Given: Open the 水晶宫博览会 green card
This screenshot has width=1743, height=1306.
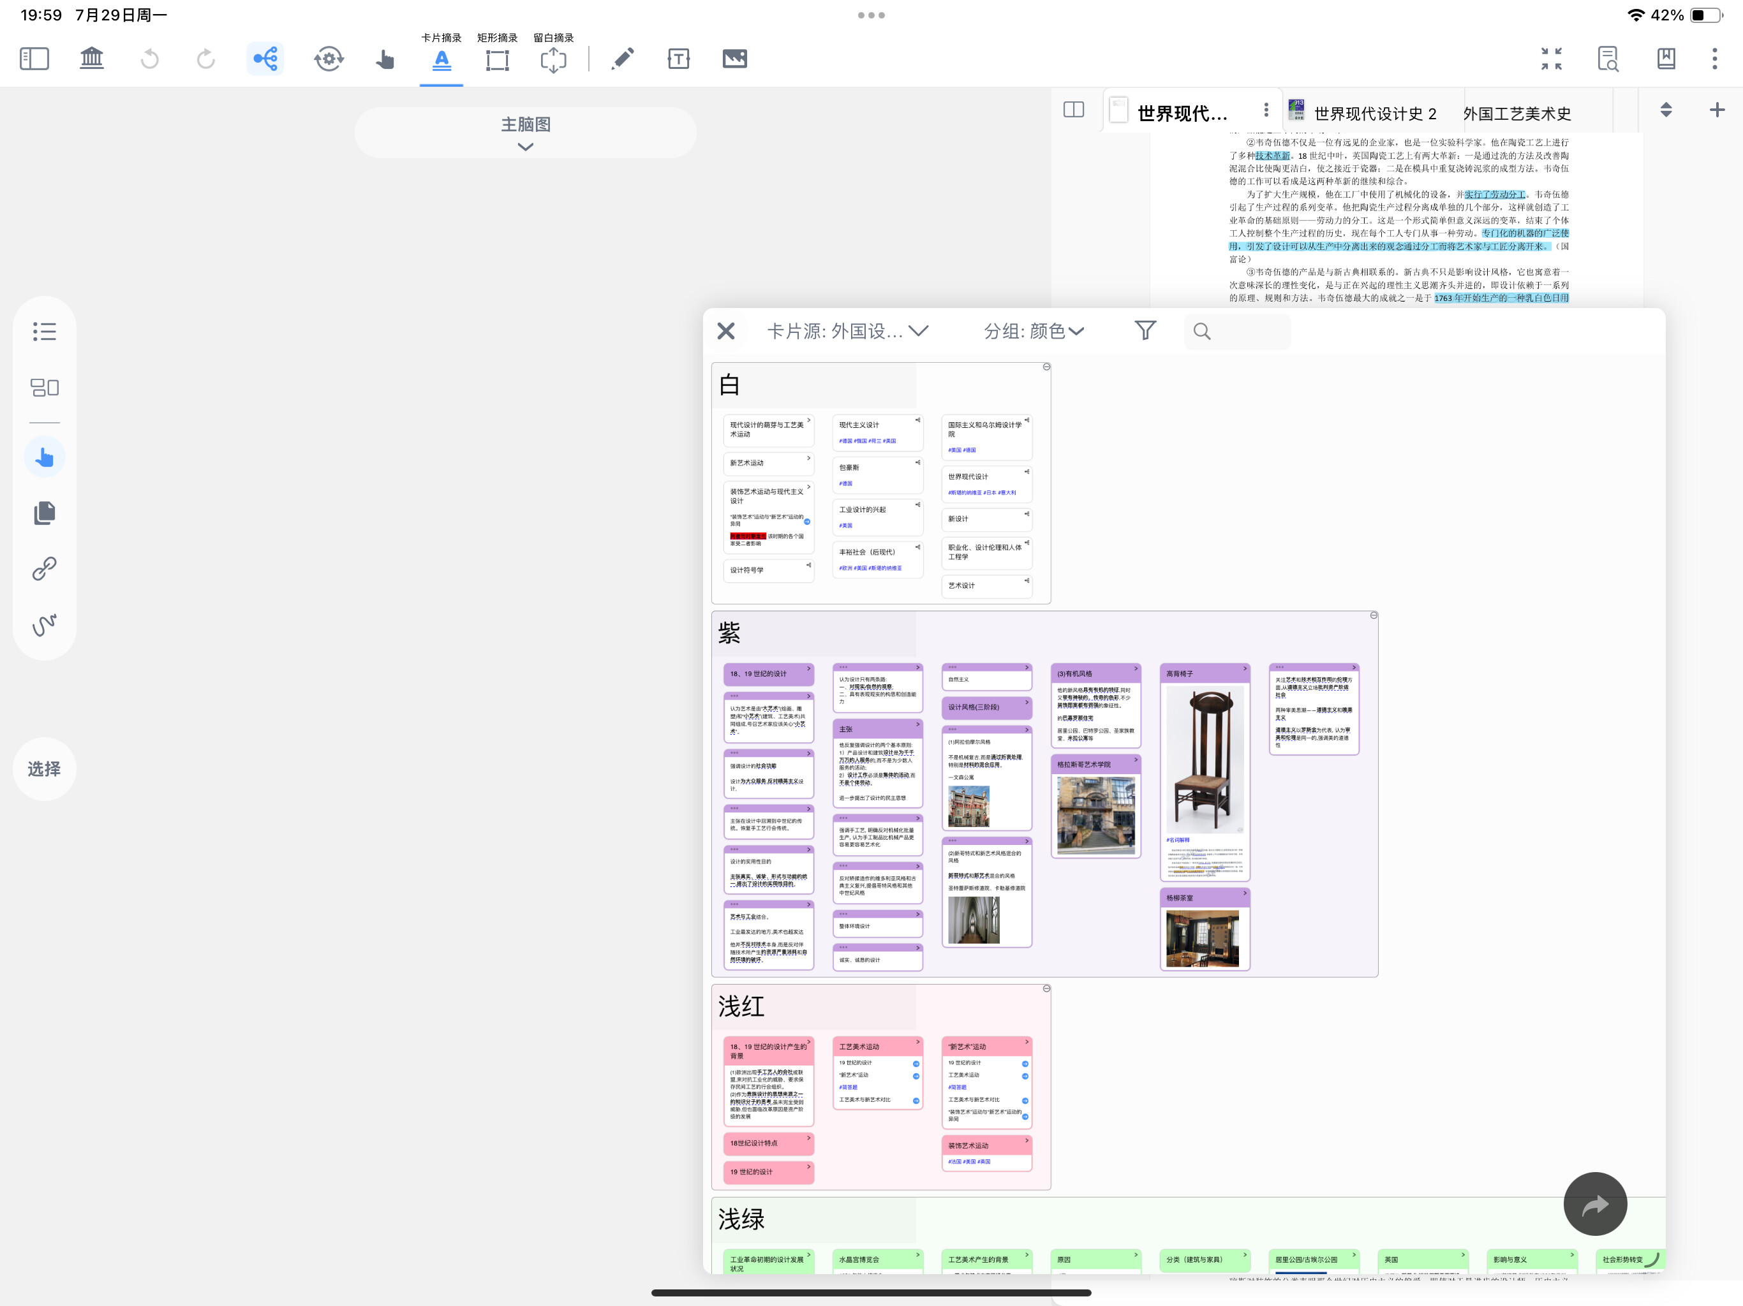Looking at the screenshot, I should coord(878,1260).
